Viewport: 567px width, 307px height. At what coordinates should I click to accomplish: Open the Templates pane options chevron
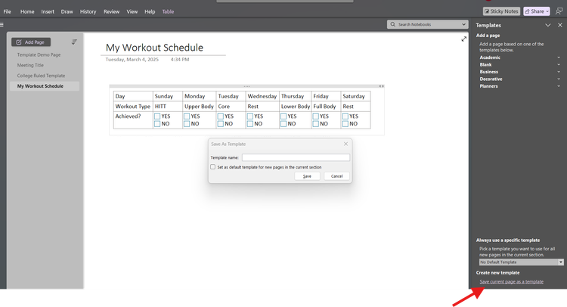[x=548, y=25]
